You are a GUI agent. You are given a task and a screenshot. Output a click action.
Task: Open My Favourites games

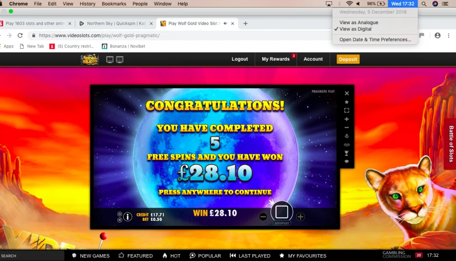point(303,256)
